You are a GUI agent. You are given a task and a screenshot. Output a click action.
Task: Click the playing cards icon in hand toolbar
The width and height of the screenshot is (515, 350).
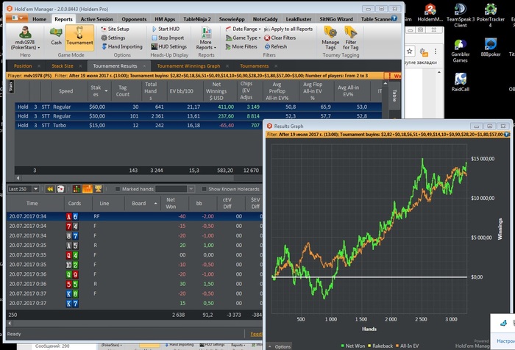coord(60,189)
